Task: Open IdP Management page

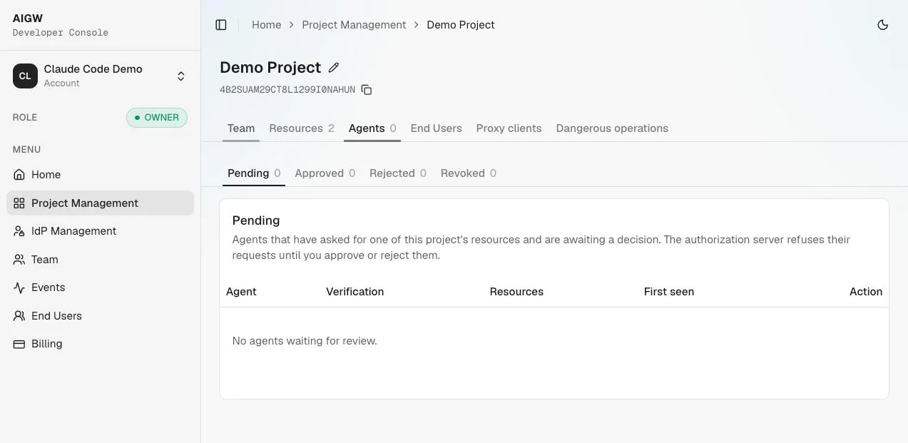Action: [100, 231]
